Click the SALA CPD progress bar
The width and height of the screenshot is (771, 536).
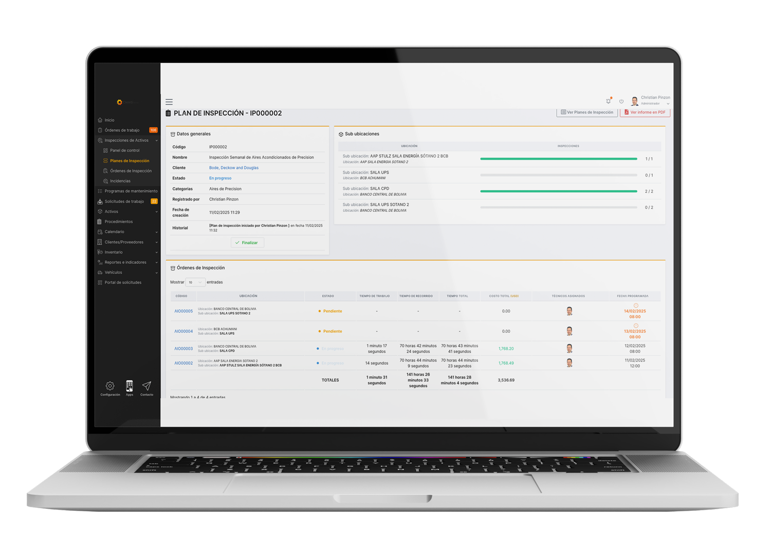558,191
